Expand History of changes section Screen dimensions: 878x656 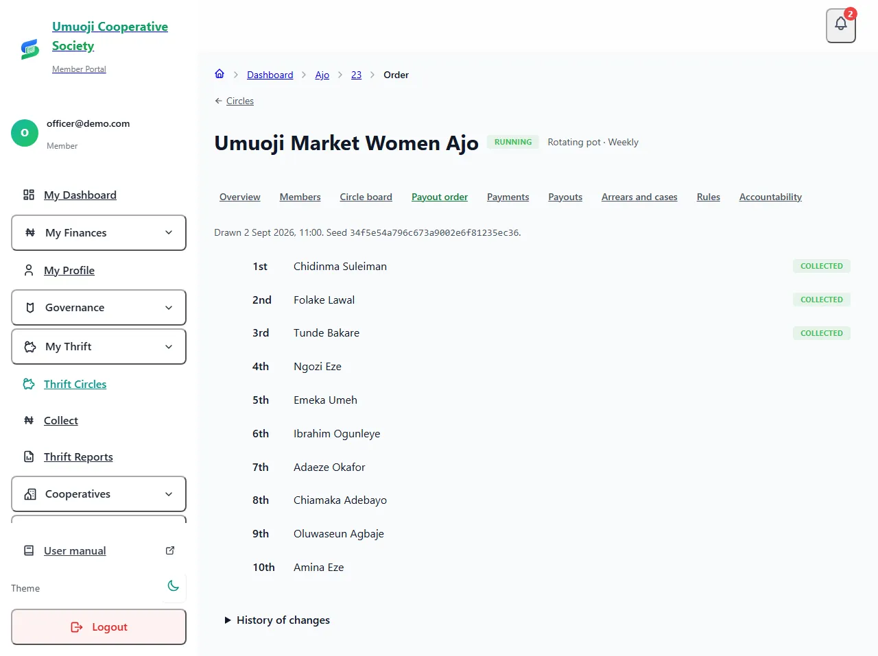(277, 620)
